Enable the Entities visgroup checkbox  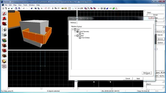(78, 36)
